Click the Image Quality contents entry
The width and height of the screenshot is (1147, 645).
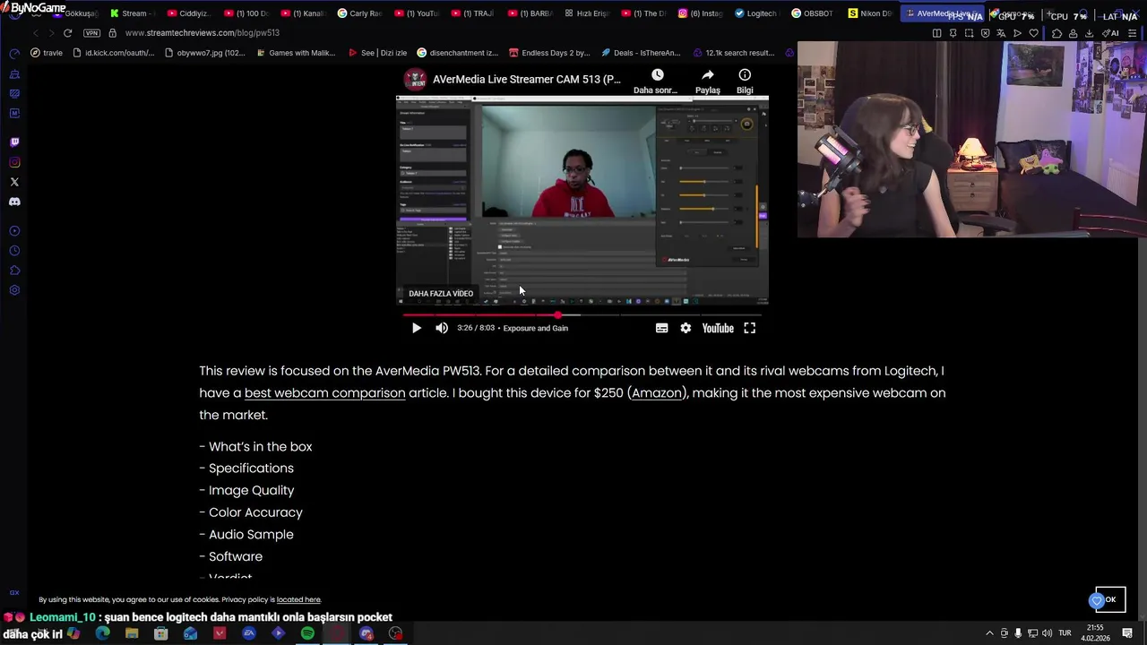click(x=251, y=490)
